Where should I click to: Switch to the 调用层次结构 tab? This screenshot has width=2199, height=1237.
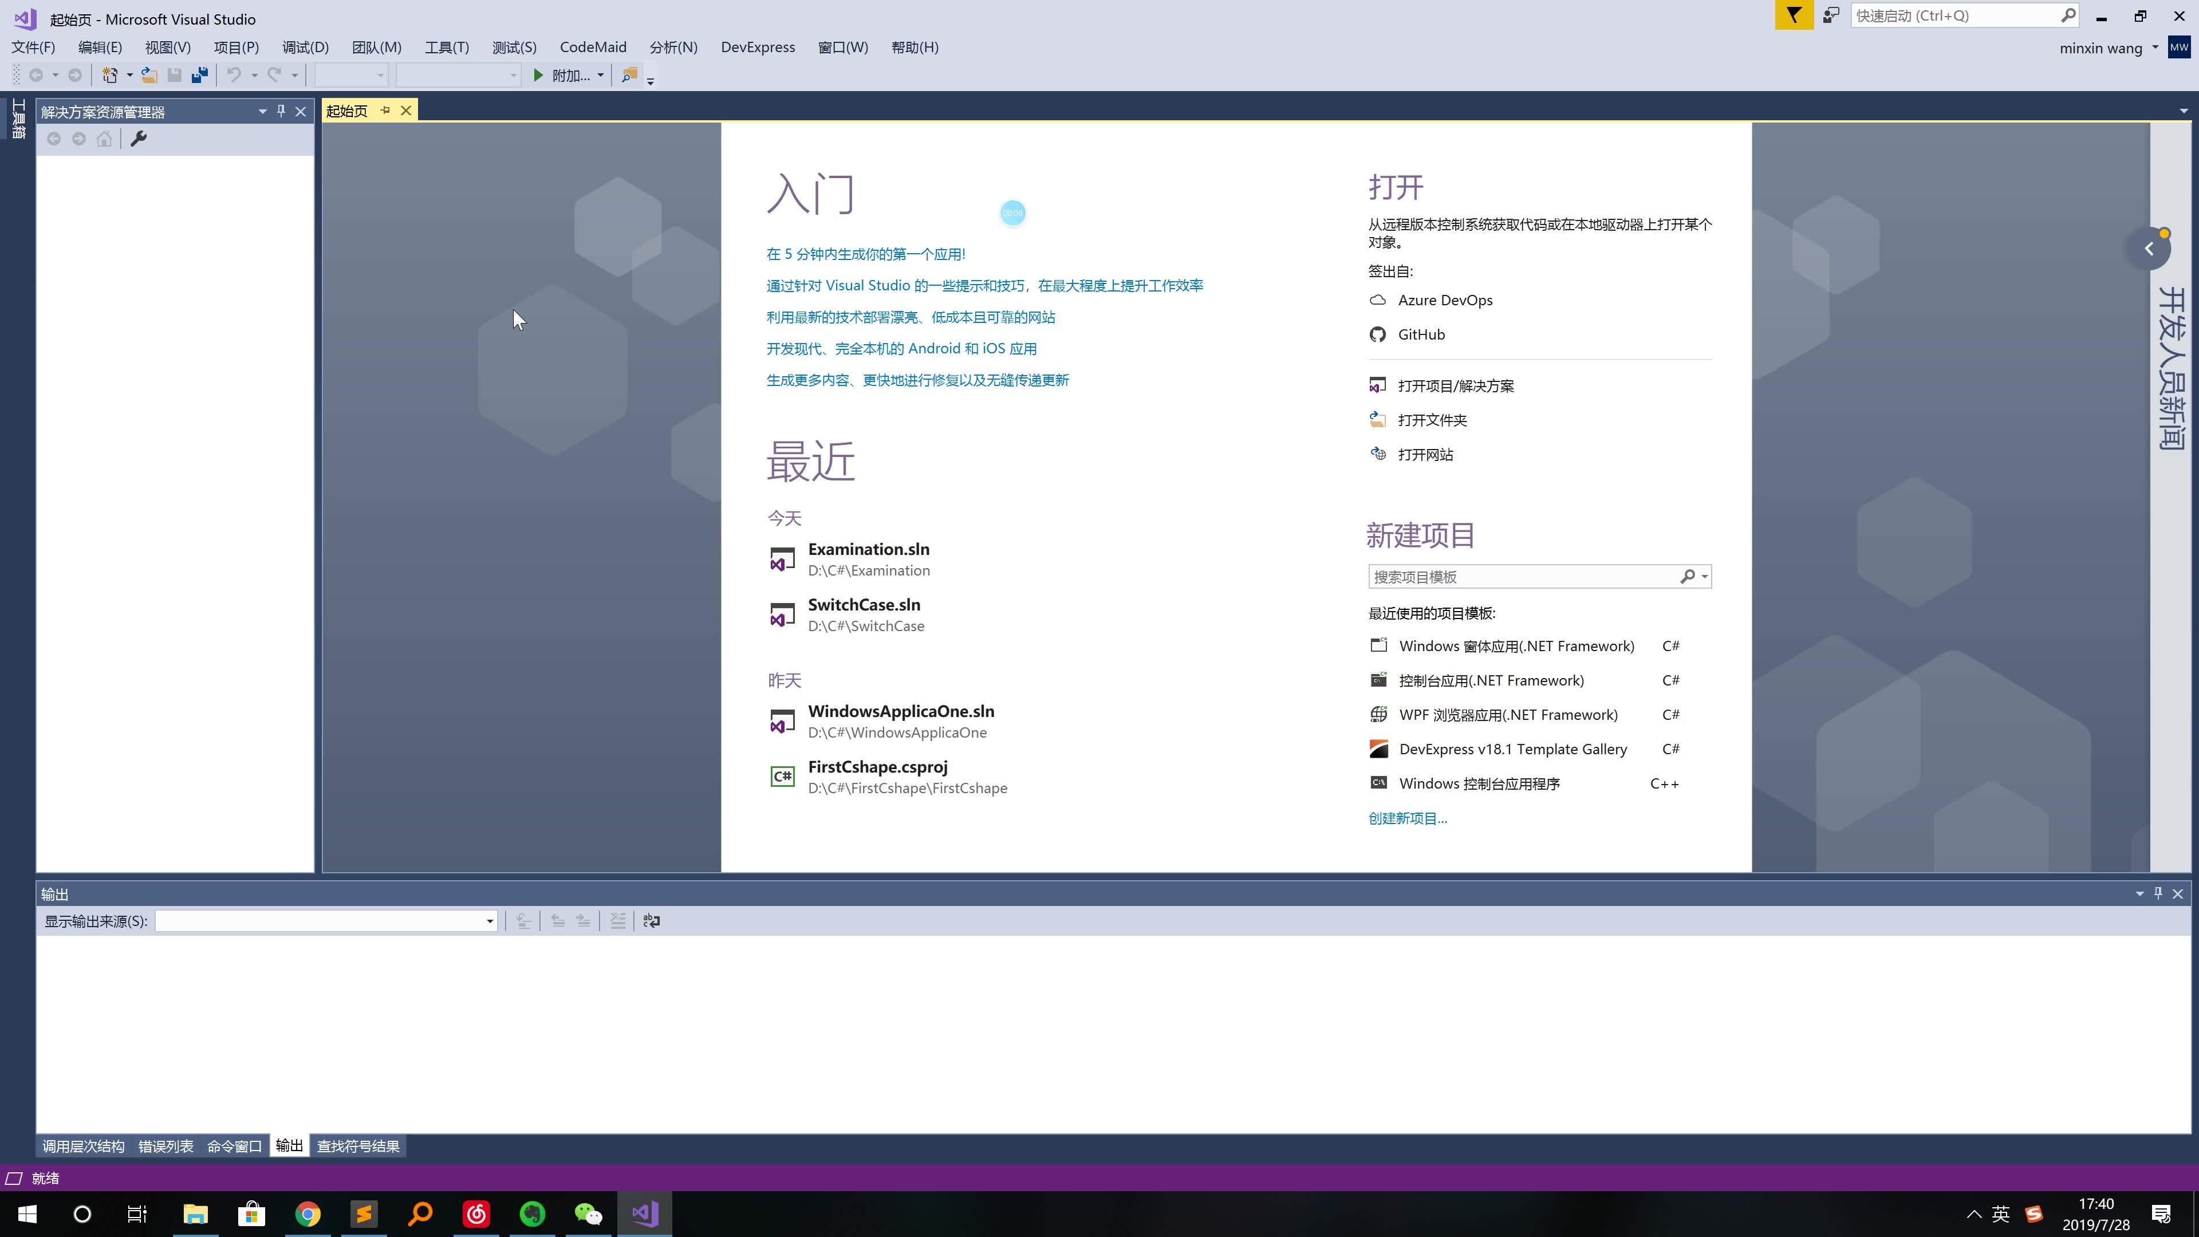click(x=84, y=1145)
